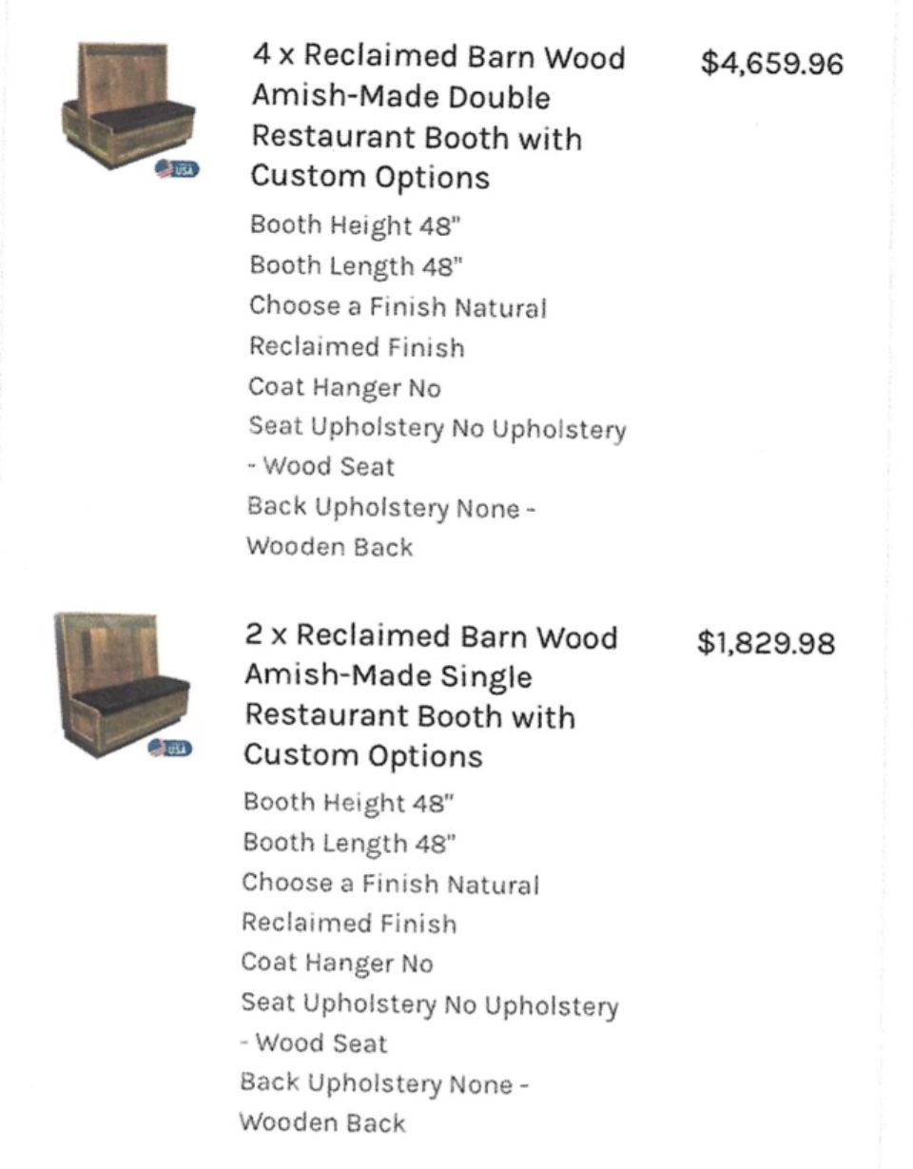The height and width of the screenshot is (1169, 913).
Task: Click Coat Hanger No under single booth
Action: click(337, 964)
